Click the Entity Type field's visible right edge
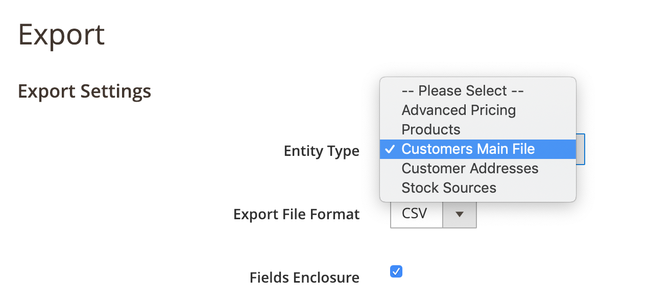This screenshot has height=300, width=649. click(581, 149)
